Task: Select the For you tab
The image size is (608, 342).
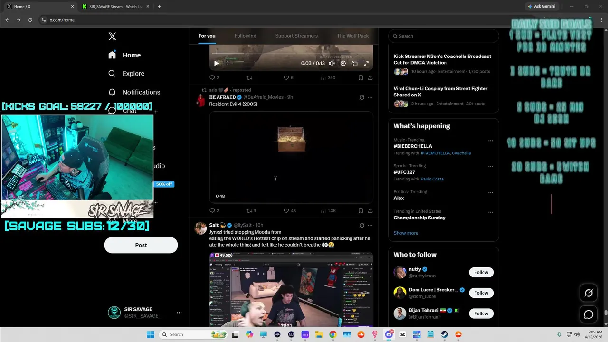Action: (207, 36)
